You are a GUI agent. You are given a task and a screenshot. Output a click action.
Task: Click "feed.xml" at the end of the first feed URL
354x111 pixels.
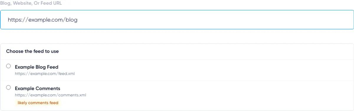coord(67,74)
